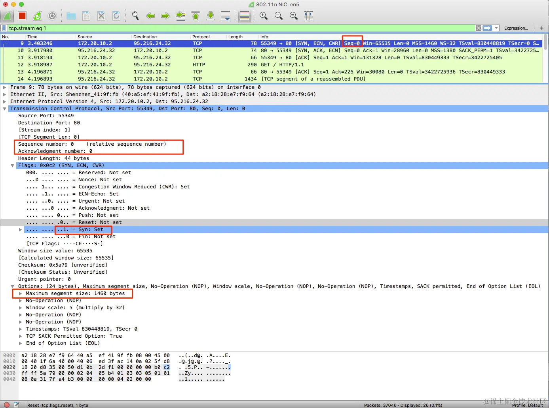This screenshot has height=408, width=549.
Task: Sort packets by the Source column header
Action: pos(104,37)
